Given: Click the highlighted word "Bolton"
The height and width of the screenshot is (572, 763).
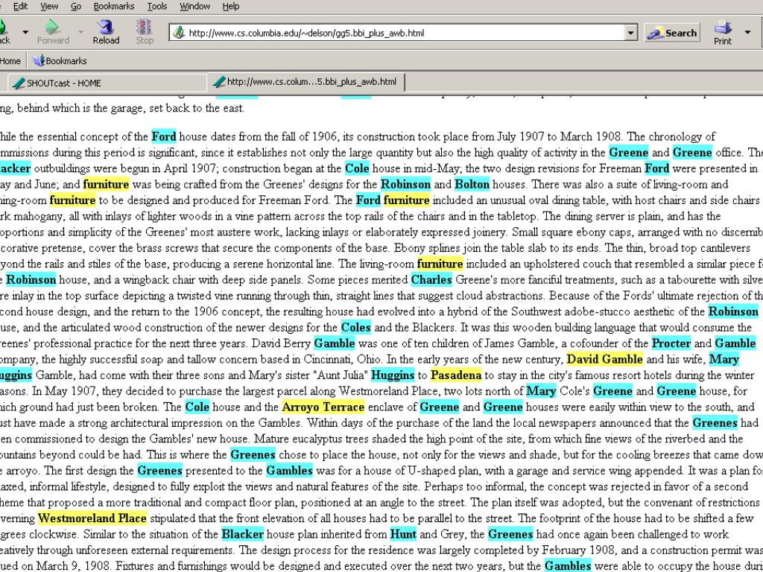Looking at the screenshot, I should pyautogui.click(x=472, y=185).
